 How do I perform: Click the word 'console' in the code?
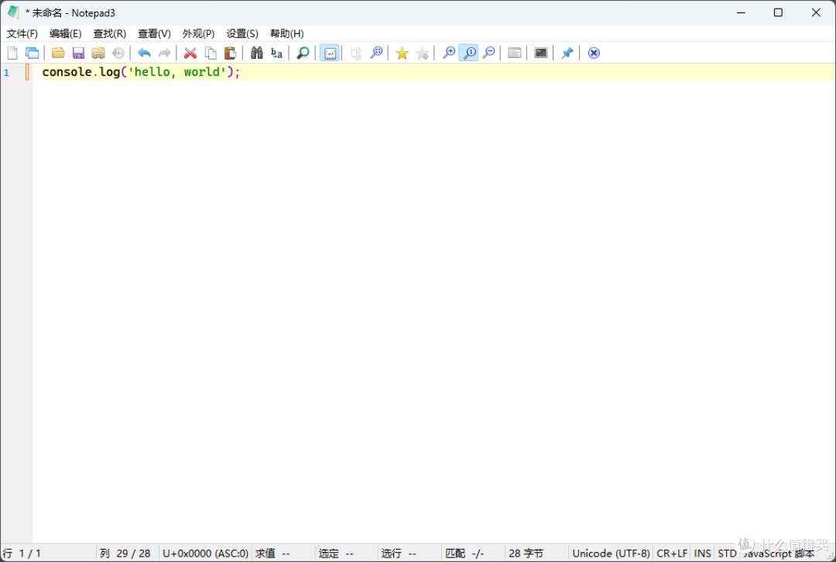[67, 72]
